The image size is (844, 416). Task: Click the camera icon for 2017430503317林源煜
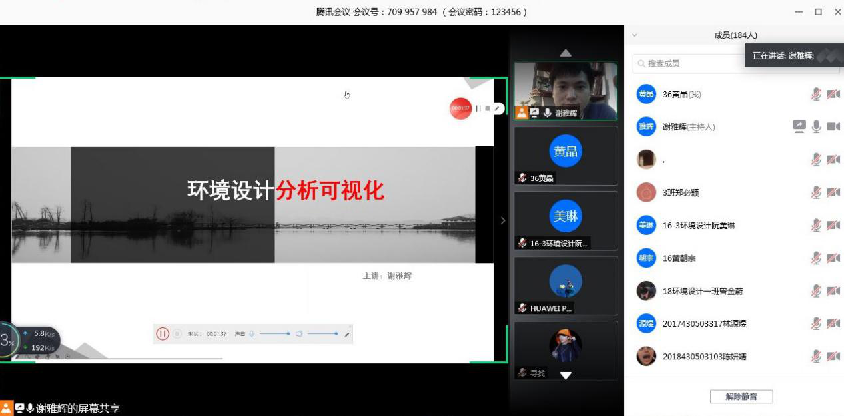[833, 323]
